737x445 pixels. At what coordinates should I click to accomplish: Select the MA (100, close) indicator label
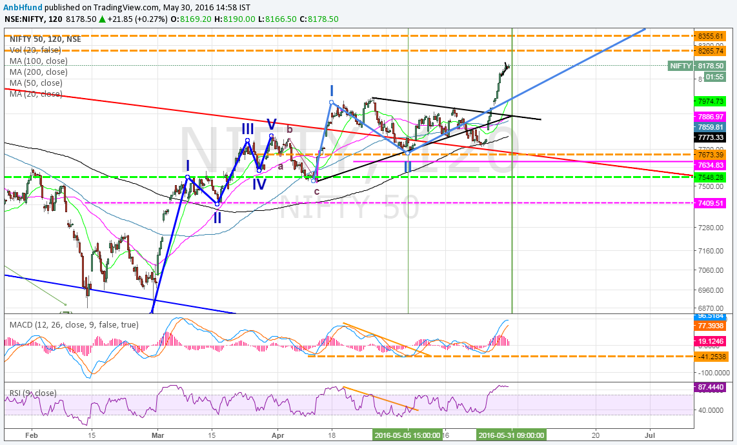point(39,61)
